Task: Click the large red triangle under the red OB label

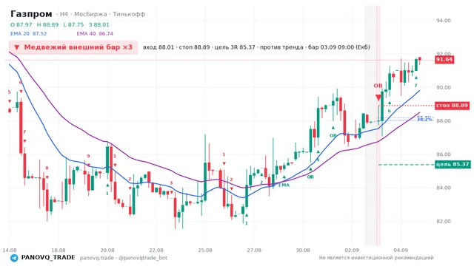Action: (378, 98)
